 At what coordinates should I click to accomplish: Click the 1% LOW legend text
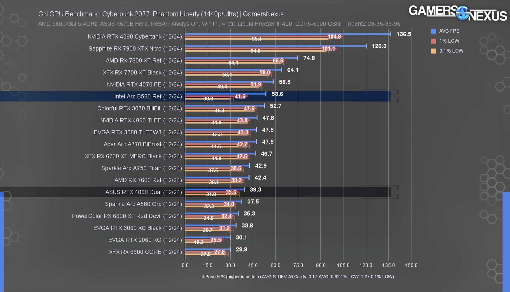tap(449, 41)
